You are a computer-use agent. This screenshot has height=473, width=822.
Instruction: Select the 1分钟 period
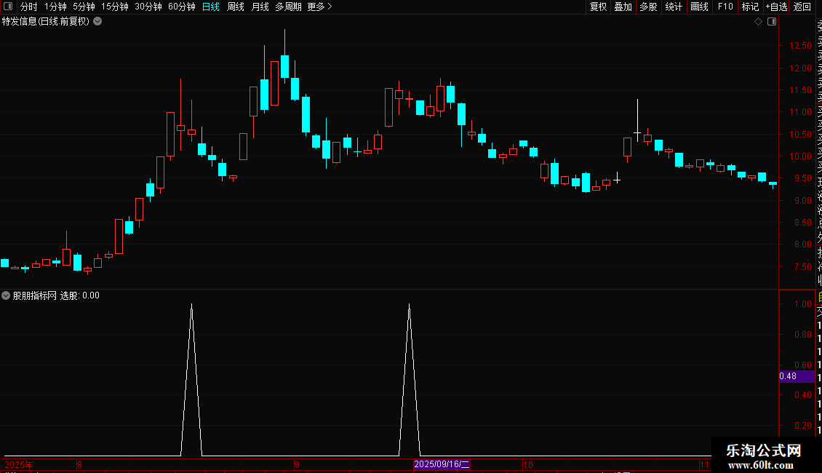click(x=55, y=7)
